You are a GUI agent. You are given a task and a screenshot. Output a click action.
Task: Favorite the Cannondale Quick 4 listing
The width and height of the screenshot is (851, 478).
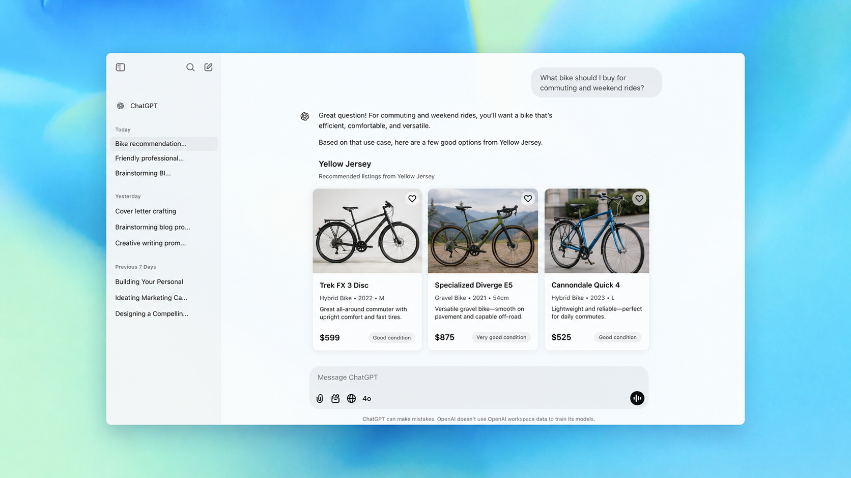pyautogui.click(x=639, y=199)
